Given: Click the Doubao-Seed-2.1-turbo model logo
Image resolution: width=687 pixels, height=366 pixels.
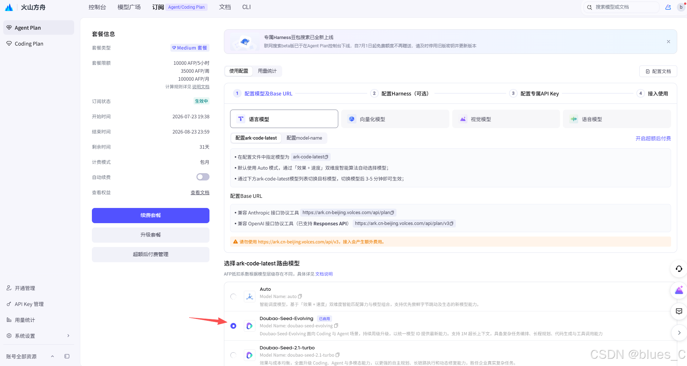Looking at the screenshot, I should [x=250, y=355].
